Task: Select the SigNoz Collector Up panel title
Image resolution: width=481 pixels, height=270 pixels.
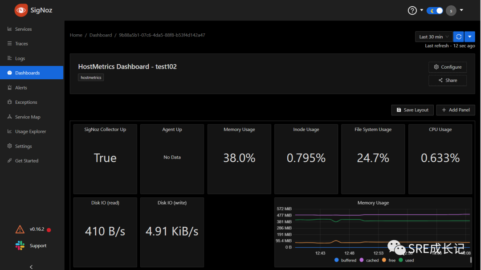Action: [x=105, y=130]
